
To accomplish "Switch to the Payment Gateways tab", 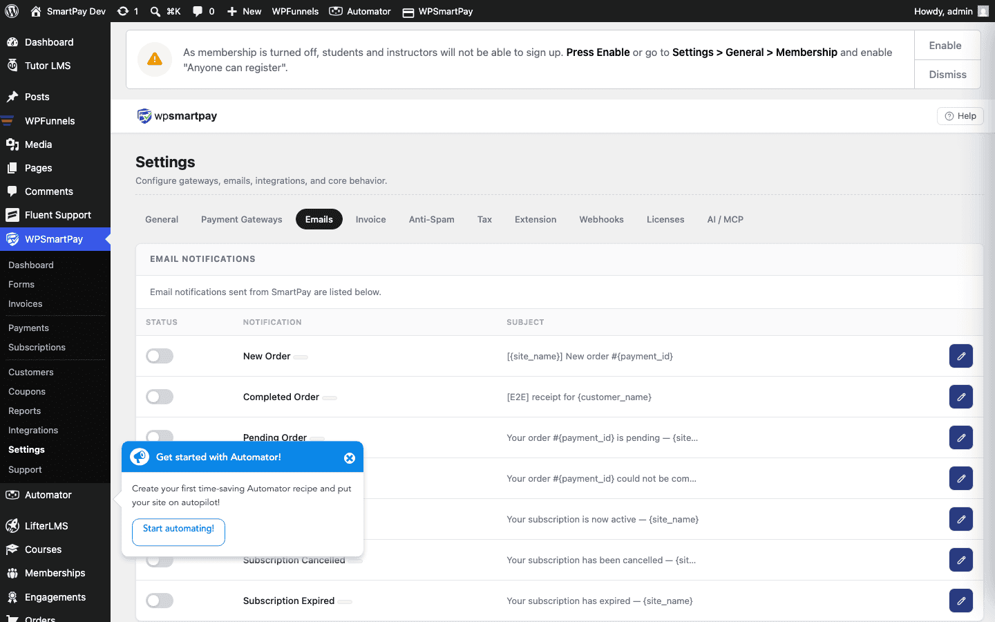I will coord(242,219).
